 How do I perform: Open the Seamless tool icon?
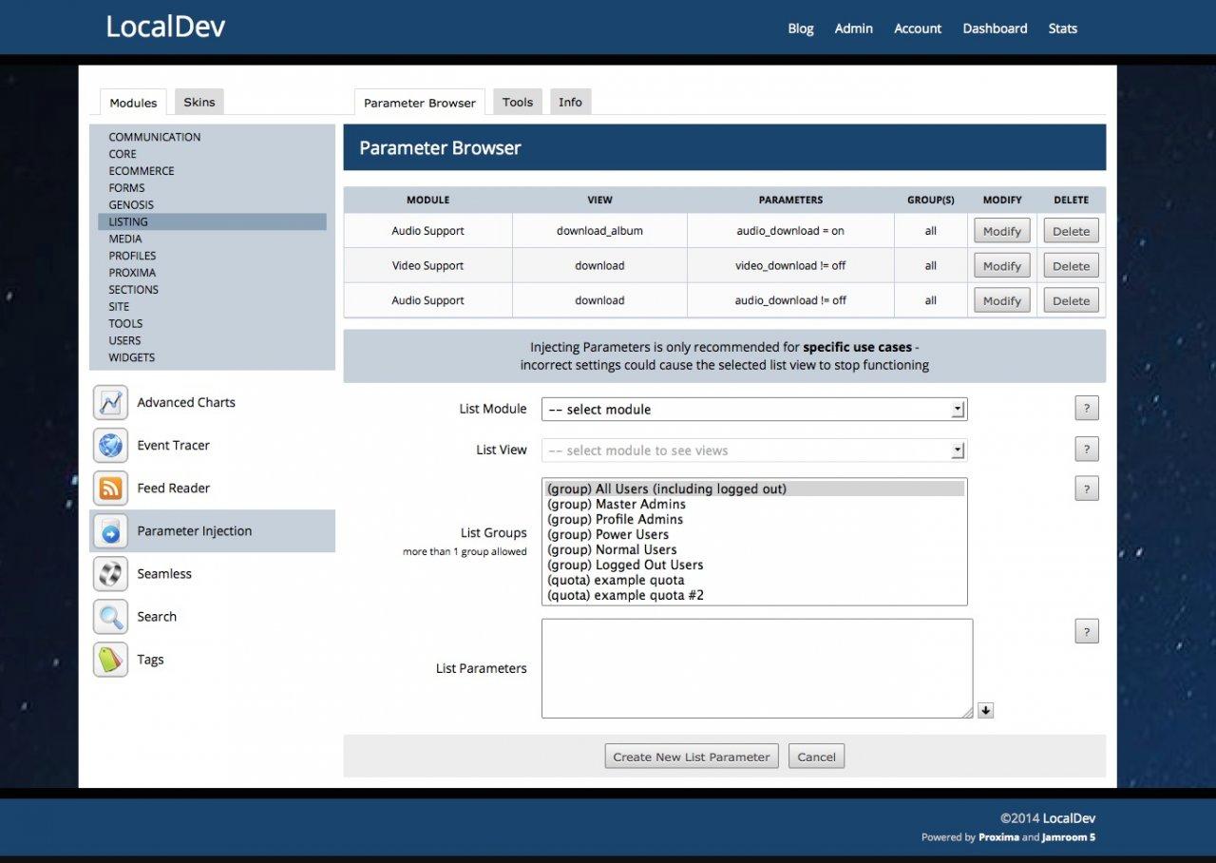(x=110, y=574)
